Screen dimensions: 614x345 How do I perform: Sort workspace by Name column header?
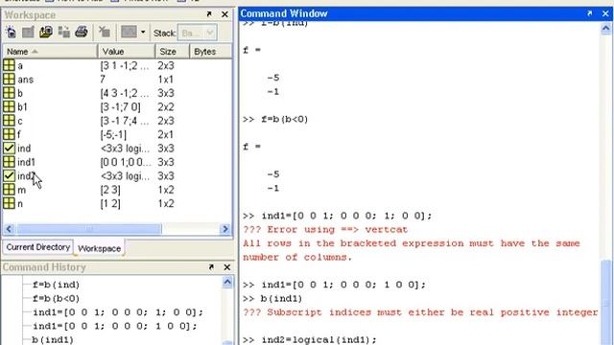tap(50, 52)
